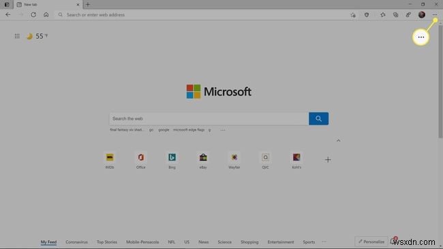Switch to the Top Stories feed tab
The height and width of the screenshot is (249, 443).
tap(107, 242)
